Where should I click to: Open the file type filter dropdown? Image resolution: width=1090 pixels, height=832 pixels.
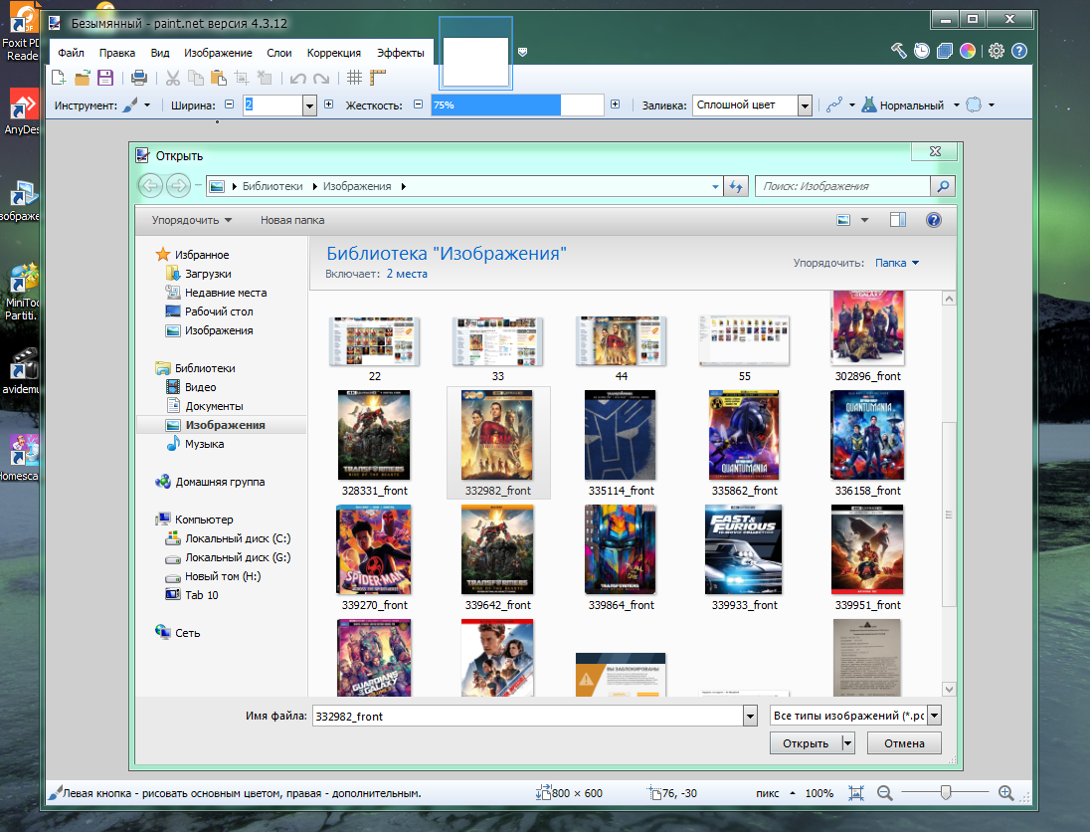pos(934,717)
